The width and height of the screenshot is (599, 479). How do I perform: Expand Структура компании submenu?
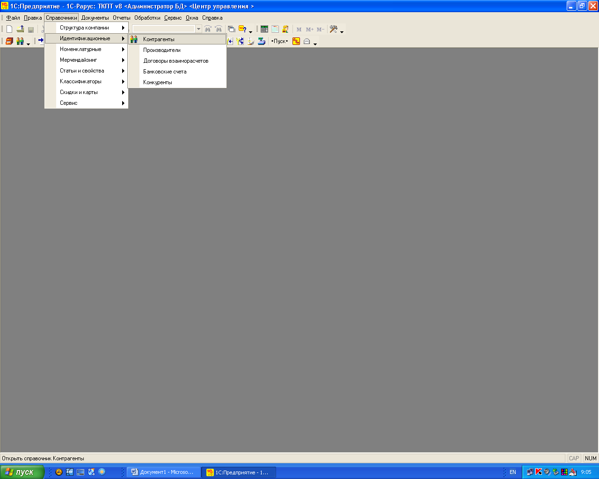(x=86, y=28)
